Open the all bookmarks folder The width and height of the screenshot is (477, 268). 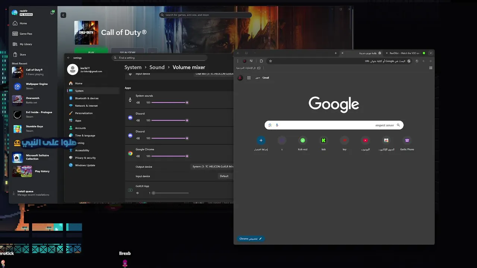point(248,68)
